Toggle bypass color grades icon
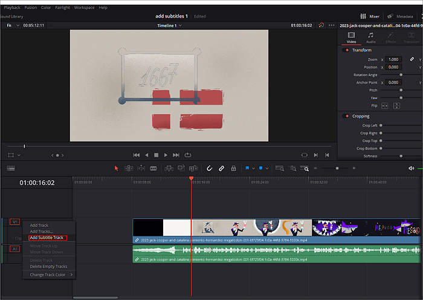423x300 pixels. click(x=321, y=25)
